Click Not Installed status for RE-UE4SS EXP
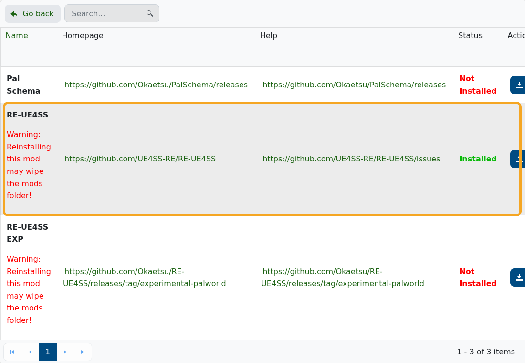 point(478,278)
